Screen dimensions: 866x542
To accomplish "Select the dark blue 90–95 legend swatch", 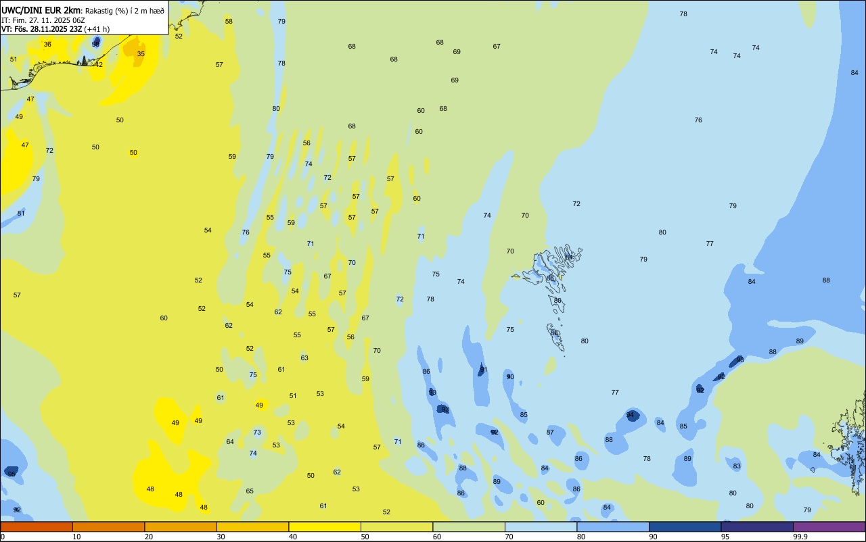I will 685,526.
